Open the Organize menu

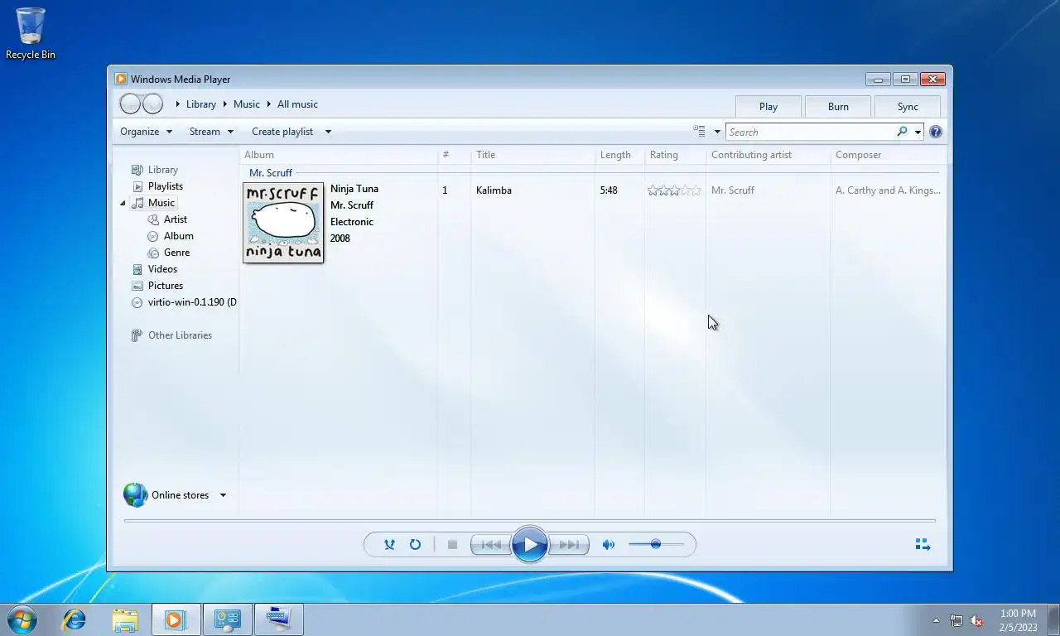(x=146, y=132)
